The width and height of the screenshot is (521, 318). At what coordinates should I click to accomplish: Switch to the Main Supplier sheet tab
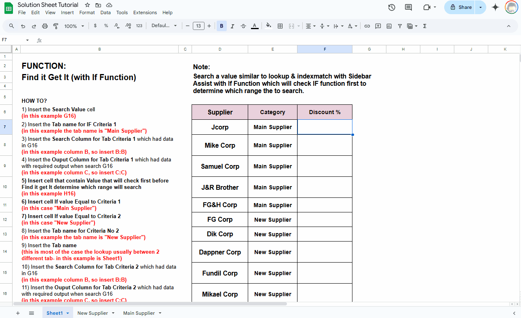click(x=139, y=313)
